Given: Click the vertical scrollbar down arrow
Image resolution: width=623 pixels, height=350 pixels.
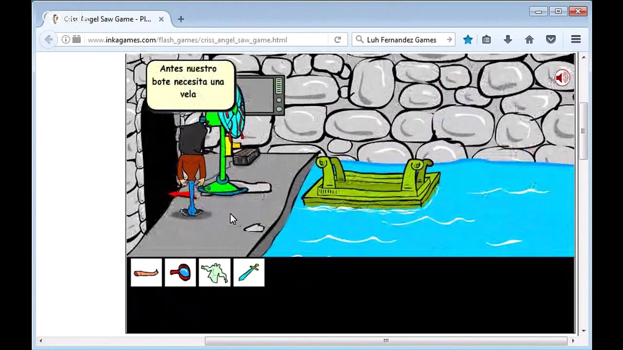Looking at the screenshot, I should [x=584, y=331].
